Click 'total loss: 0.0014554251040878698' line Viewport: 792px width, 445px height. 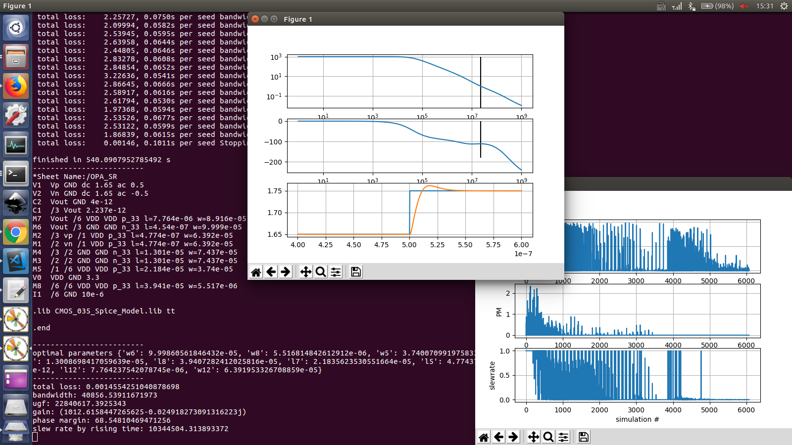(106, 387)
